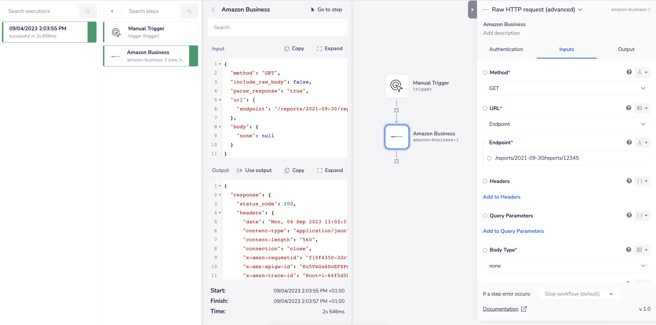Switch to the Authentication tab
656x325 pixels.
(x=506, y=49)
